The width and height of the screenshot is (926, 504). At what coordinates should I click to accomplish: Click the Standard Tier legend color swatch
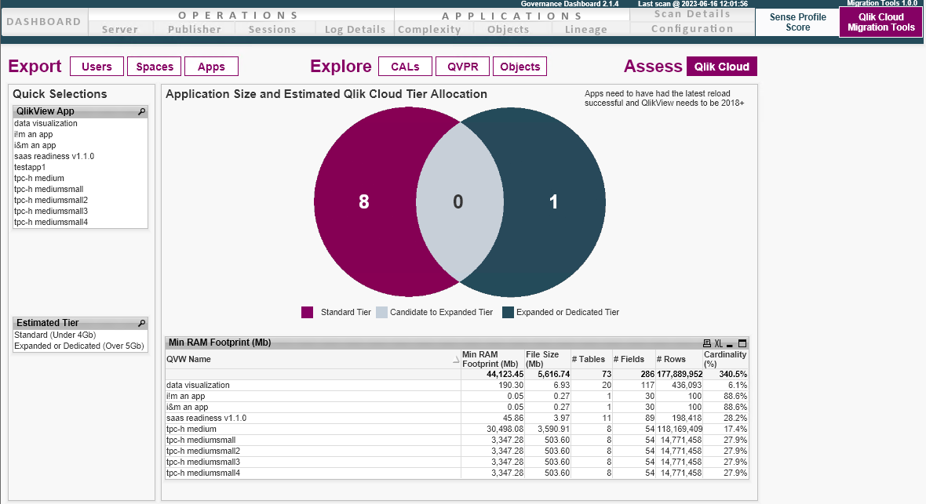307,312
